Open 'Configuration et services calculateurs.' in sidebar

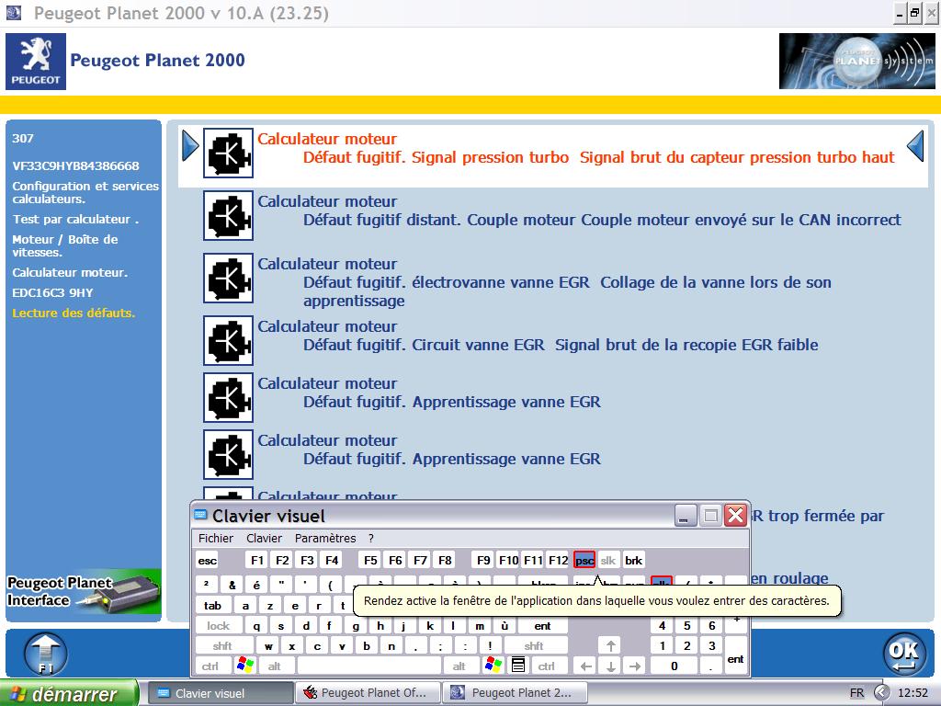click(x=85, y=193)
